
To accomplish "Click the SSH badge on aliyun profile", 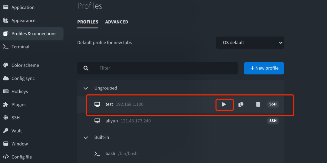I will 273,121.
